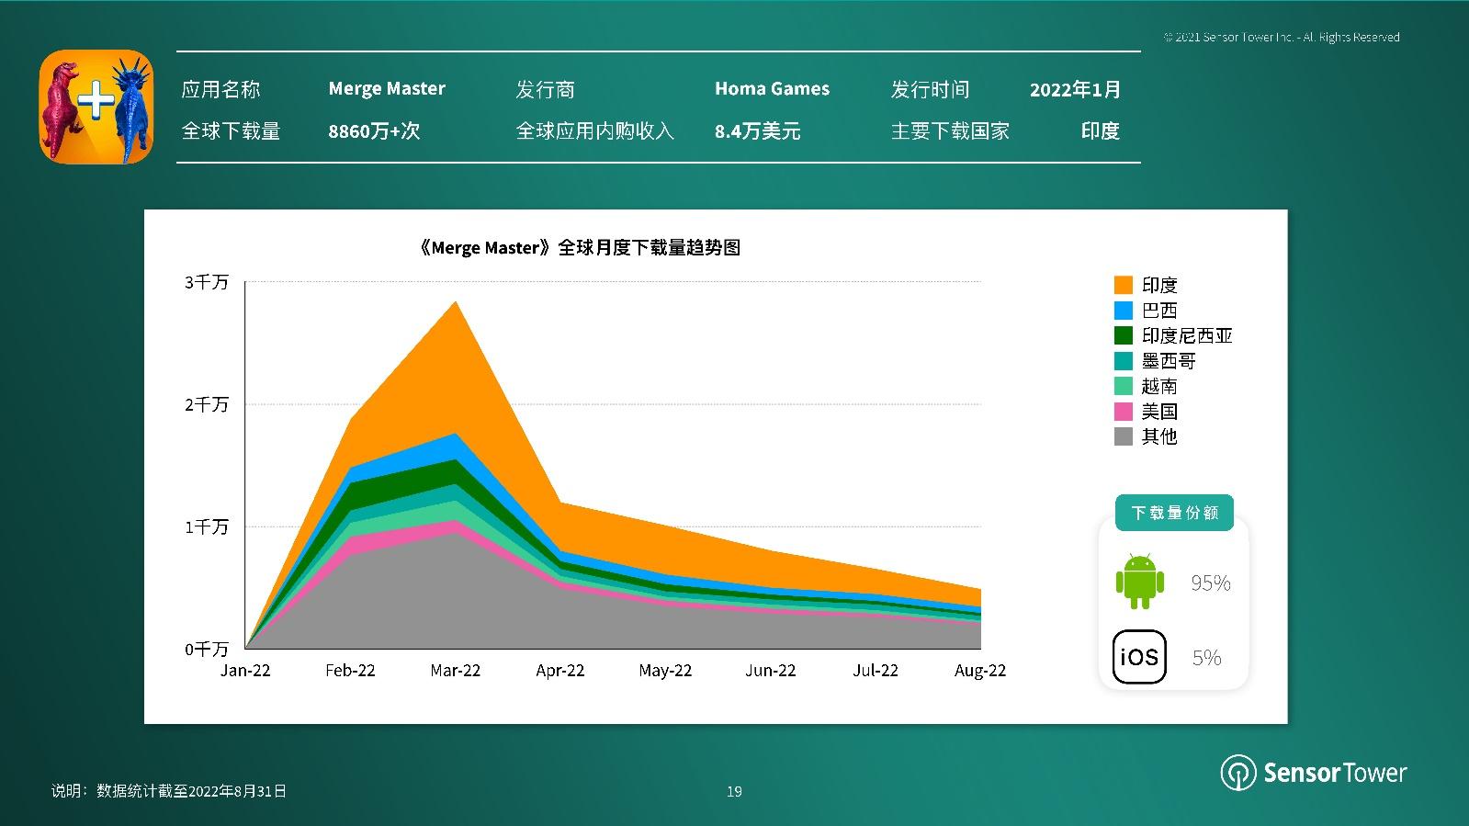The width and height of the screenshot is (1469, 826).
Task: Click the Mar-22 axis label
Action: pyautogui.click(x=456, y=671)
